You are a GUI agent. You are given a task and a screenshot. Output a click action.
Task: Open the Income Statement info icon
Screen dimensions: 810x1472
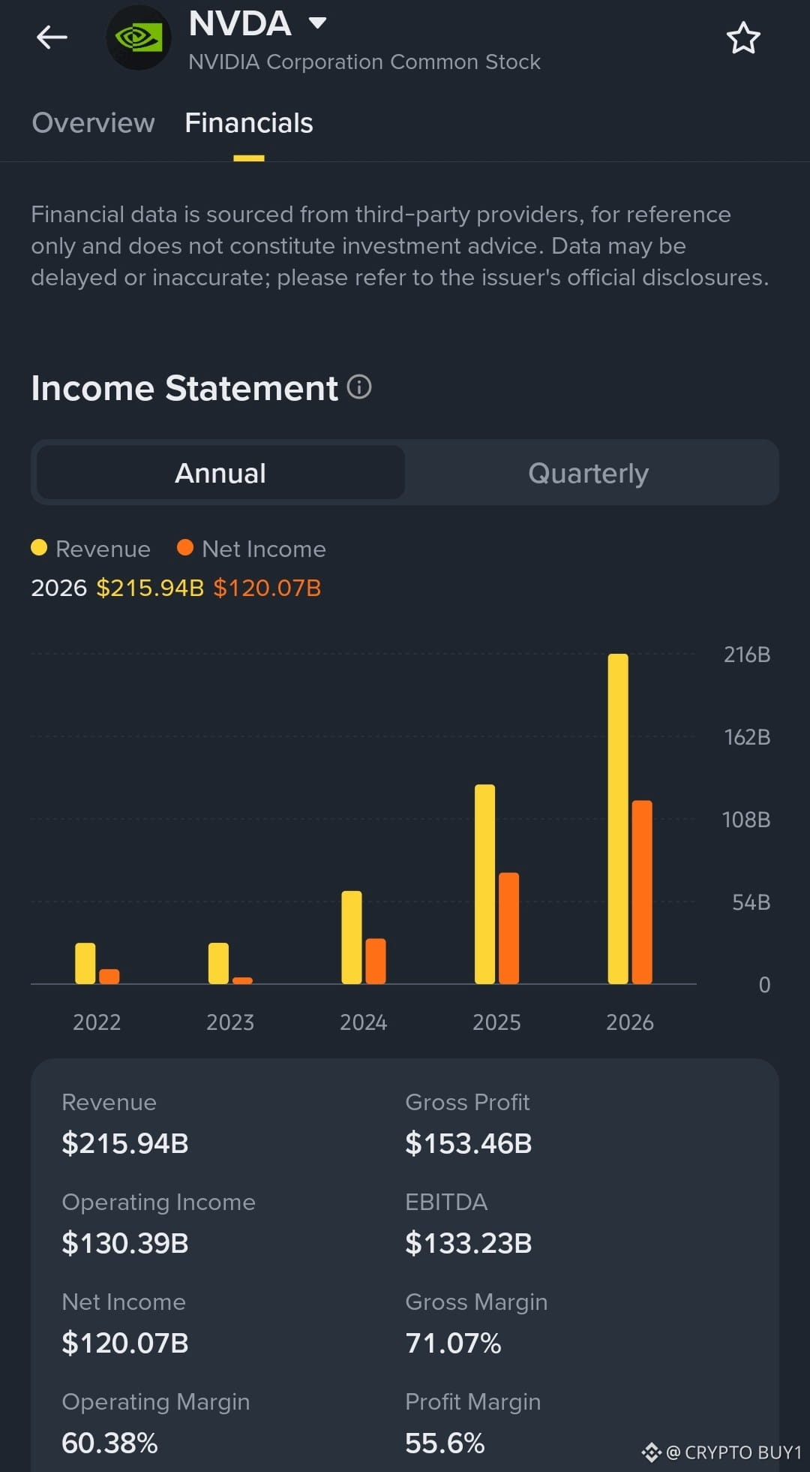point(359,387)
